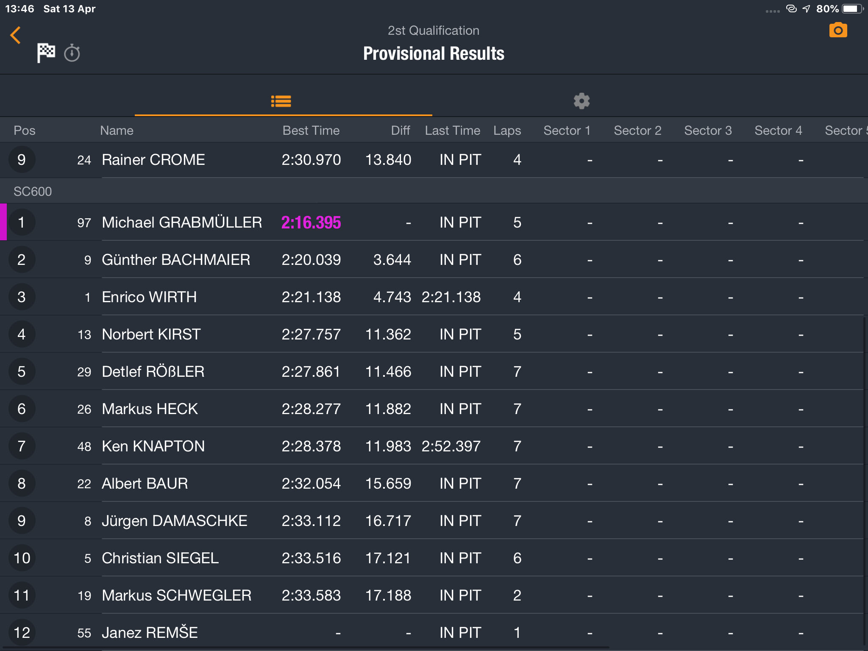Tap the orange back arrow
Image resolution: width=868 pixels, height=651 pixels.
click(16, 35)
